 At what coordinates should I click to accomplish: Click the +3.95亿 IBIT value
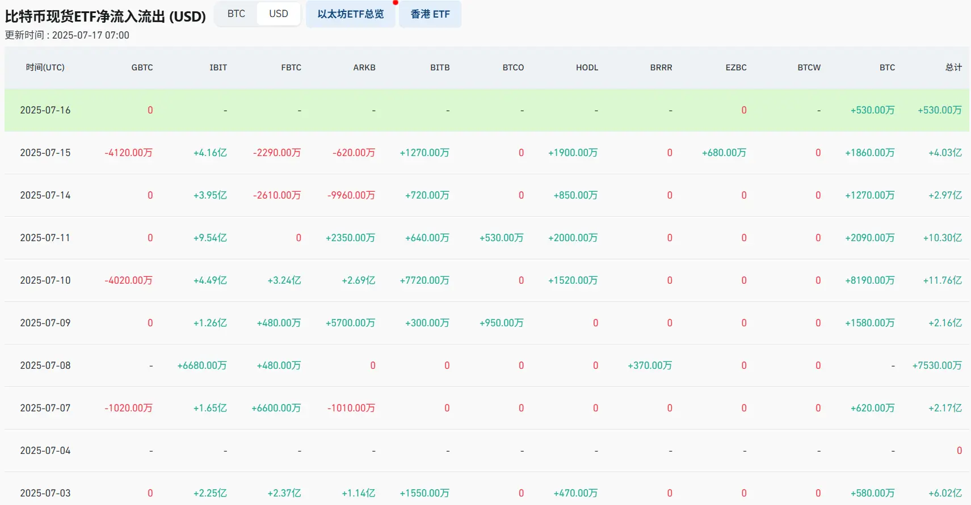click(210, 195)
